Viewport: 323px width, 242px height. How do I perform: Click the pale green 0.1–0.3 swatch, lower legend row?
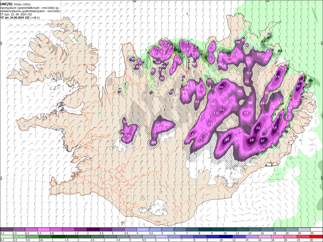coord(7,236)
